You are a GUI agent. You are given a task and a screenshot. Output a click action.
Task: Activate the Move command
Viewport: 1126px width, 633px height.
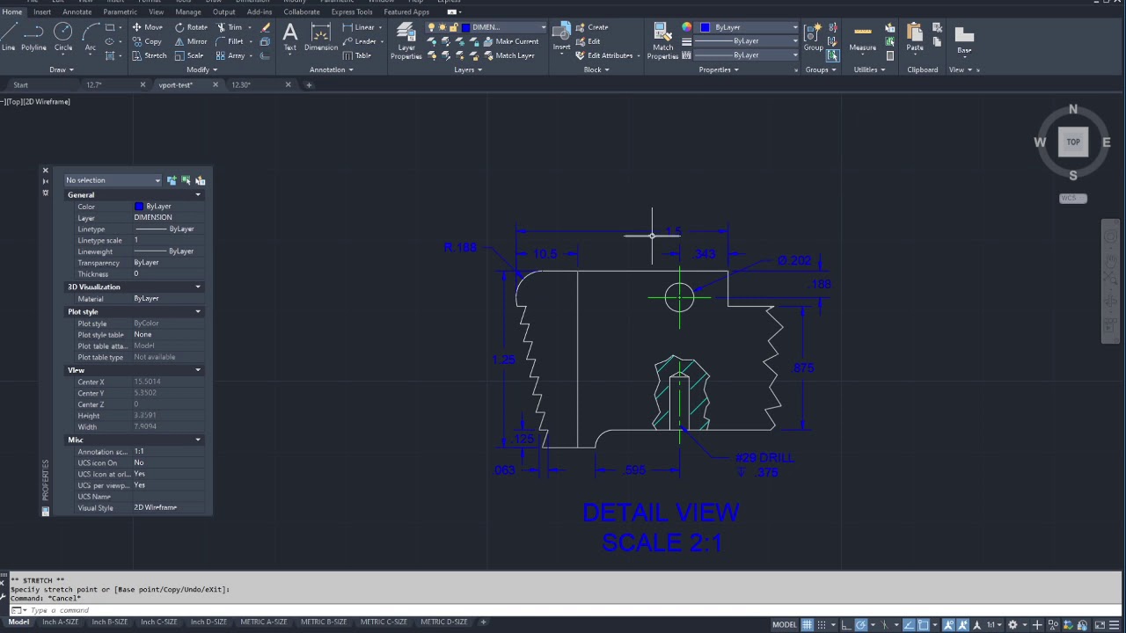[147, 27]
